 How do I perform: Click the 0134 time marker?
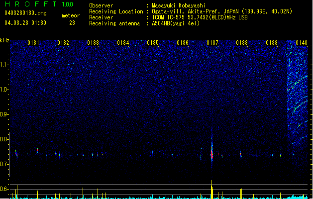click(x=123, y=43)
